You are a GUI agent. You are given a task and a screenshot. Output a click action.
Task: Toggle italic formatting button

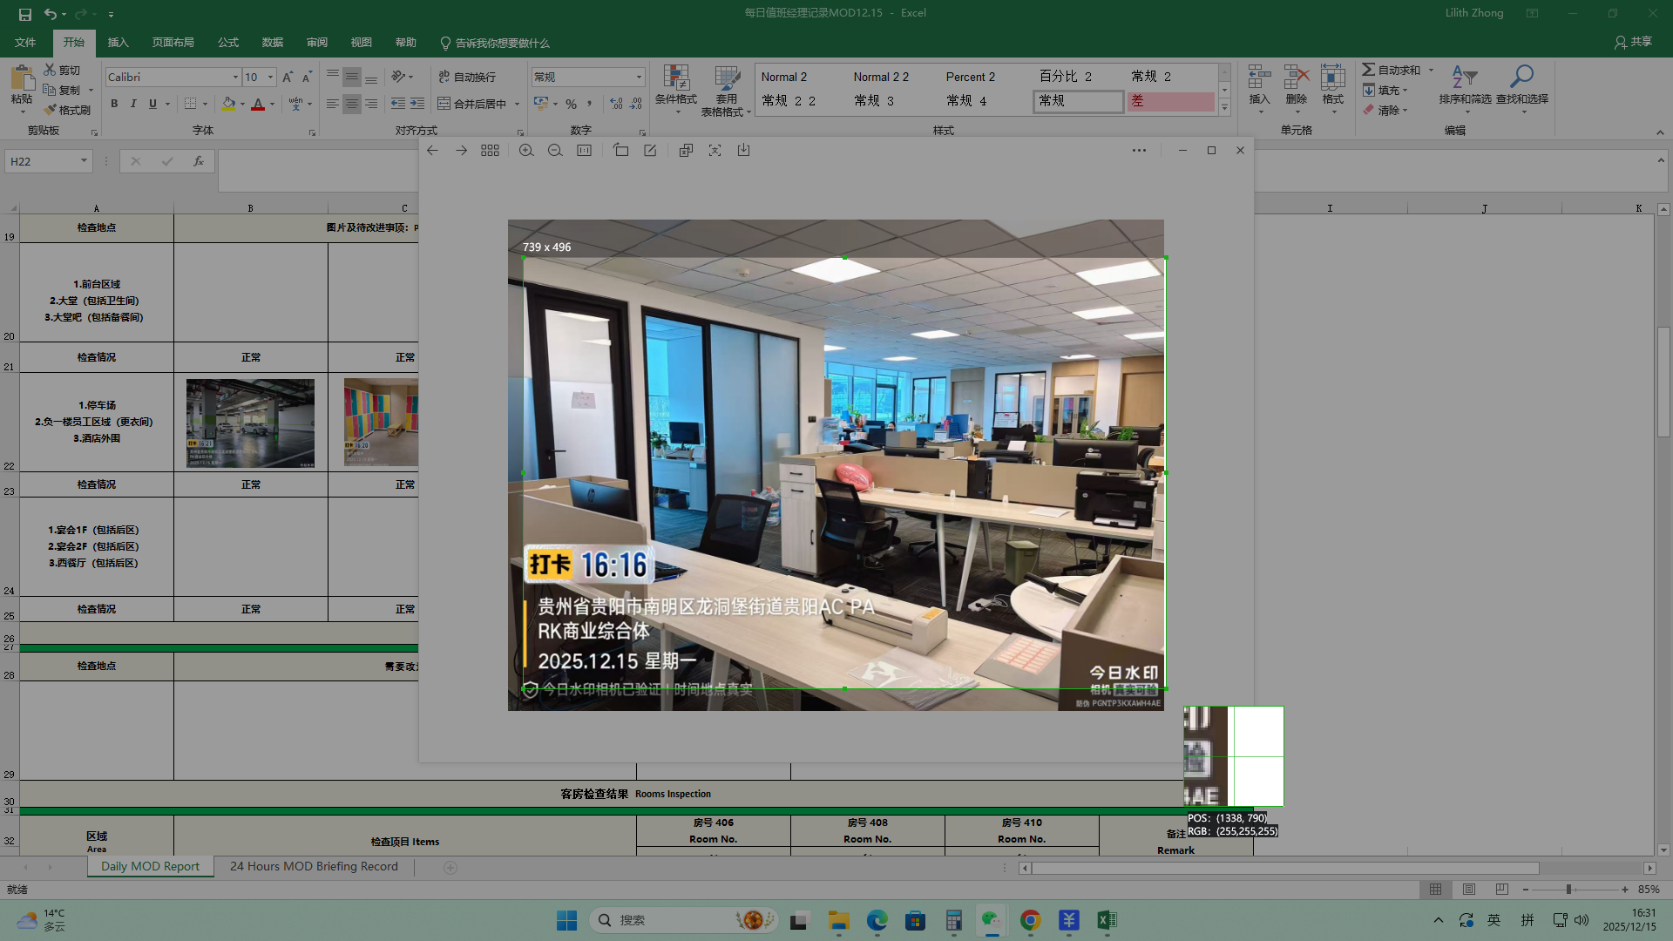click(133, 104)
